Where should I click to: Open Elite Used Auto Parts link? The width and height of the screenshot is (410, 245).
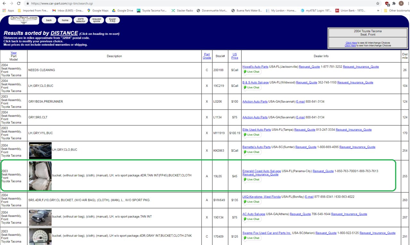[256, 130]
